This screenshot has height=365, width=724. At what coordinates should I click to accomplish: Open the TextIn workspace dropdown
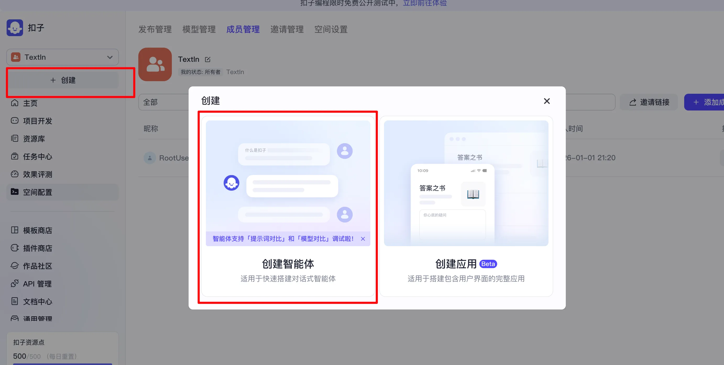(x=62, y=57)
